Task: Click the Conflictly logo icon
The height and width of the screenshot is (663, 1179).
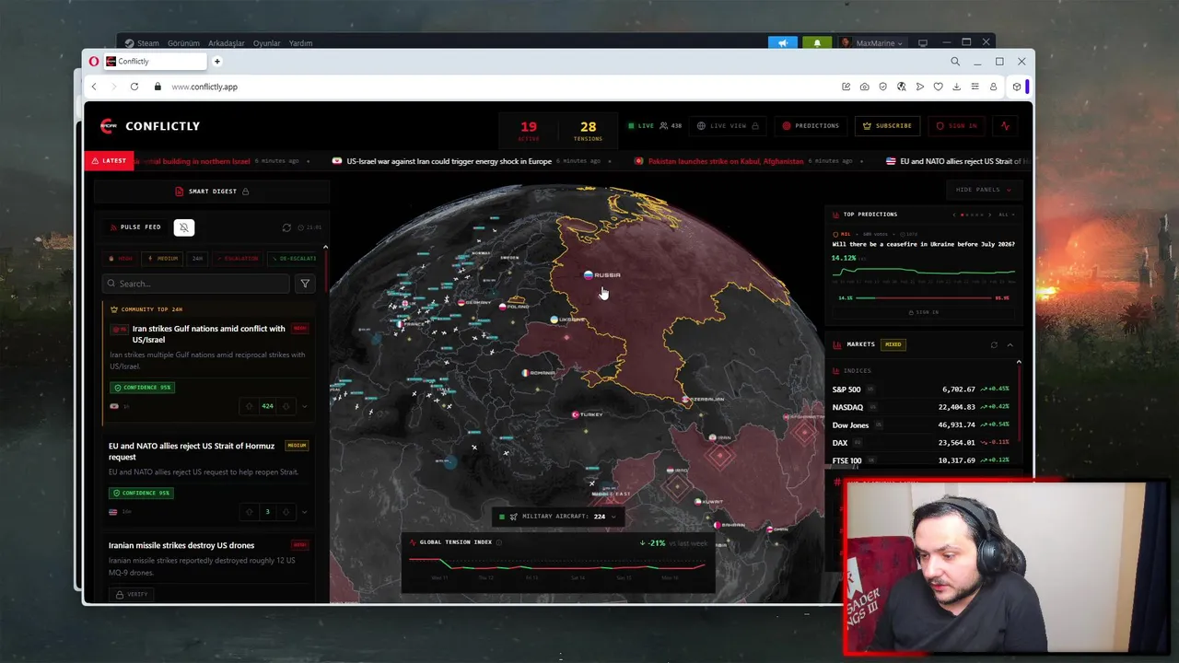Action: (x=109, y=126)
